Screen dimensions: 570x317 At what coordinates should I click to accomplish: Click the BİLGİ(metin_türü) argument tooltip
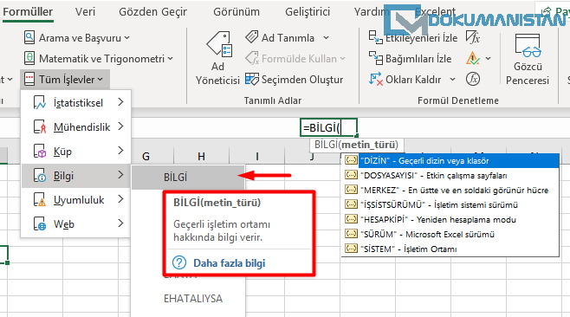coord(356,145)
